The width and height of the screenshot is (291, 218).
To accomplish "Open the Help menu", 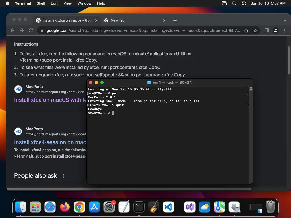I will click(101, 3).
